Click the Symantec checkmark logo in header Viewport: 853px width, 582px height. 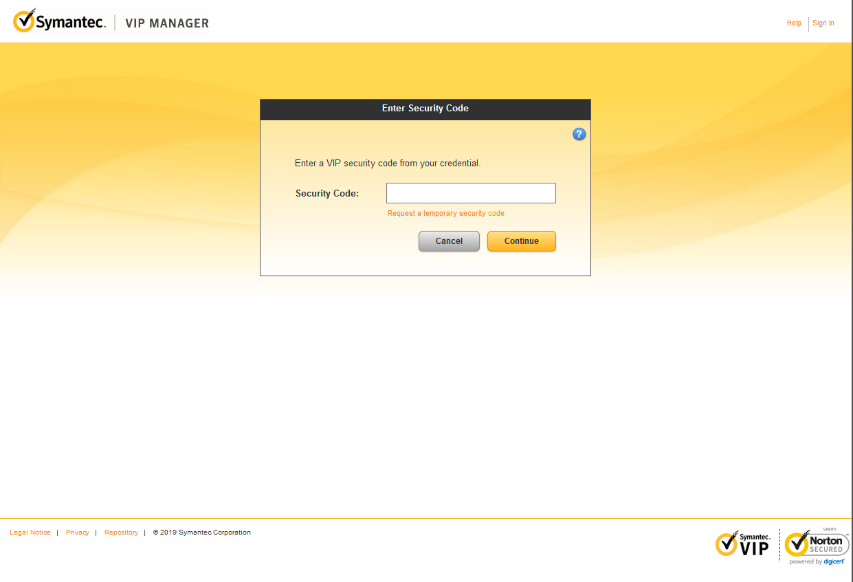click(x=25, y=21)
